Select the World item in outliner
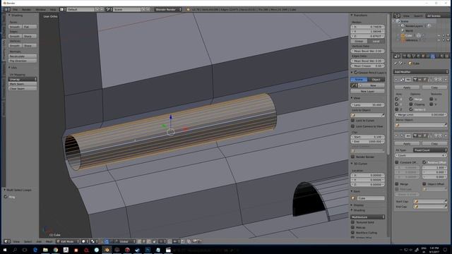 click(x=409, y=30)
